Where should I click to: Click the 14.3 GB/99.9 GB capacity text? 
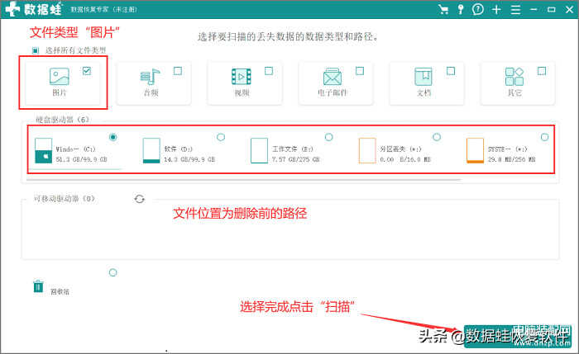(x=189, y=159)
